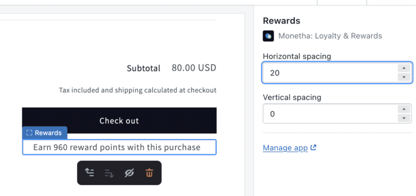Viewport: 416px width, 196px height.
Task: Click the blue Rewards block label tag
Action: point(45,133)
